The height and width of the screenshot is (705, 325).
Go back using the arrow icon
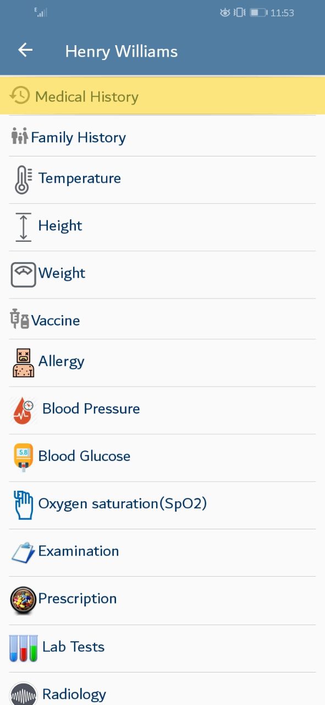[x=25, y=50]
